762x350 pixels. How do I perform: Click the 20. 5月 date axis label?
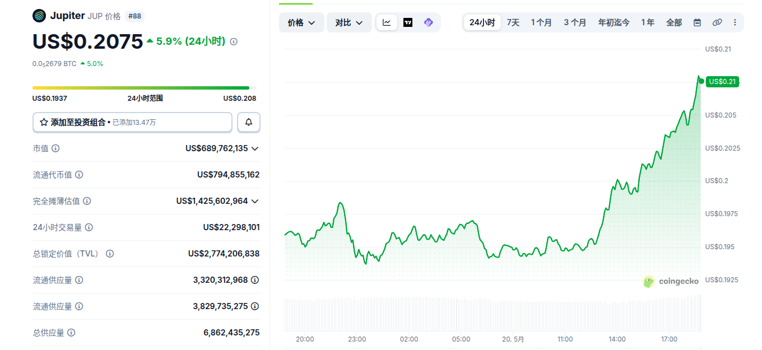[513, 339]
